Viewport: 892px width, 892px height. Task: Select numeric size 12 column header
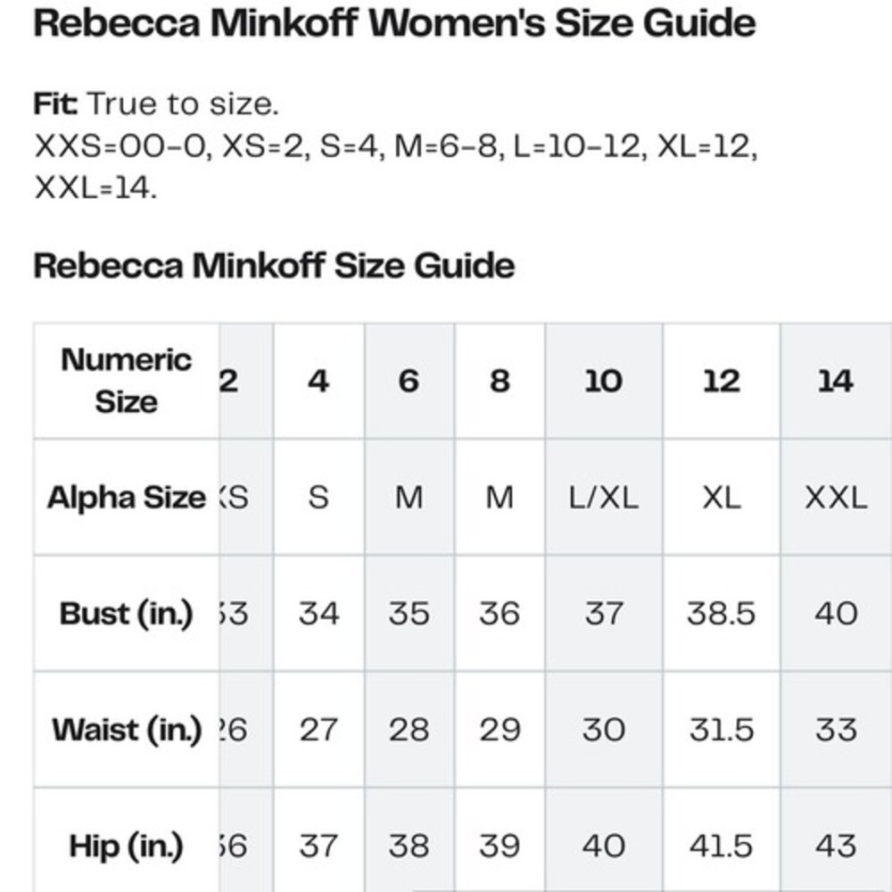pyautogui.click(x=722, y=381)
